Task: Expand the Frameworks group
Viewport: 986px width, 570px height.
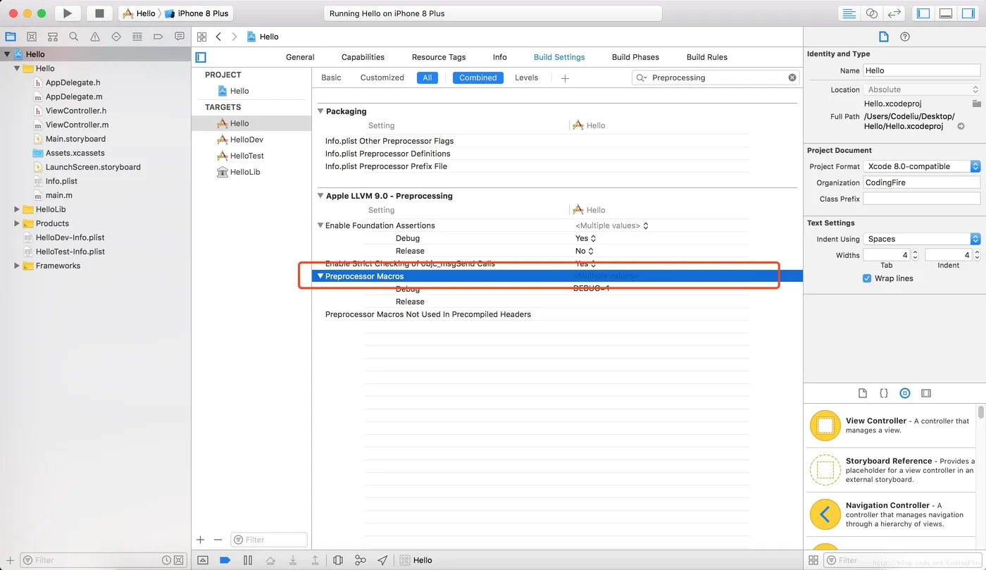Action: [x=17, y=266]
